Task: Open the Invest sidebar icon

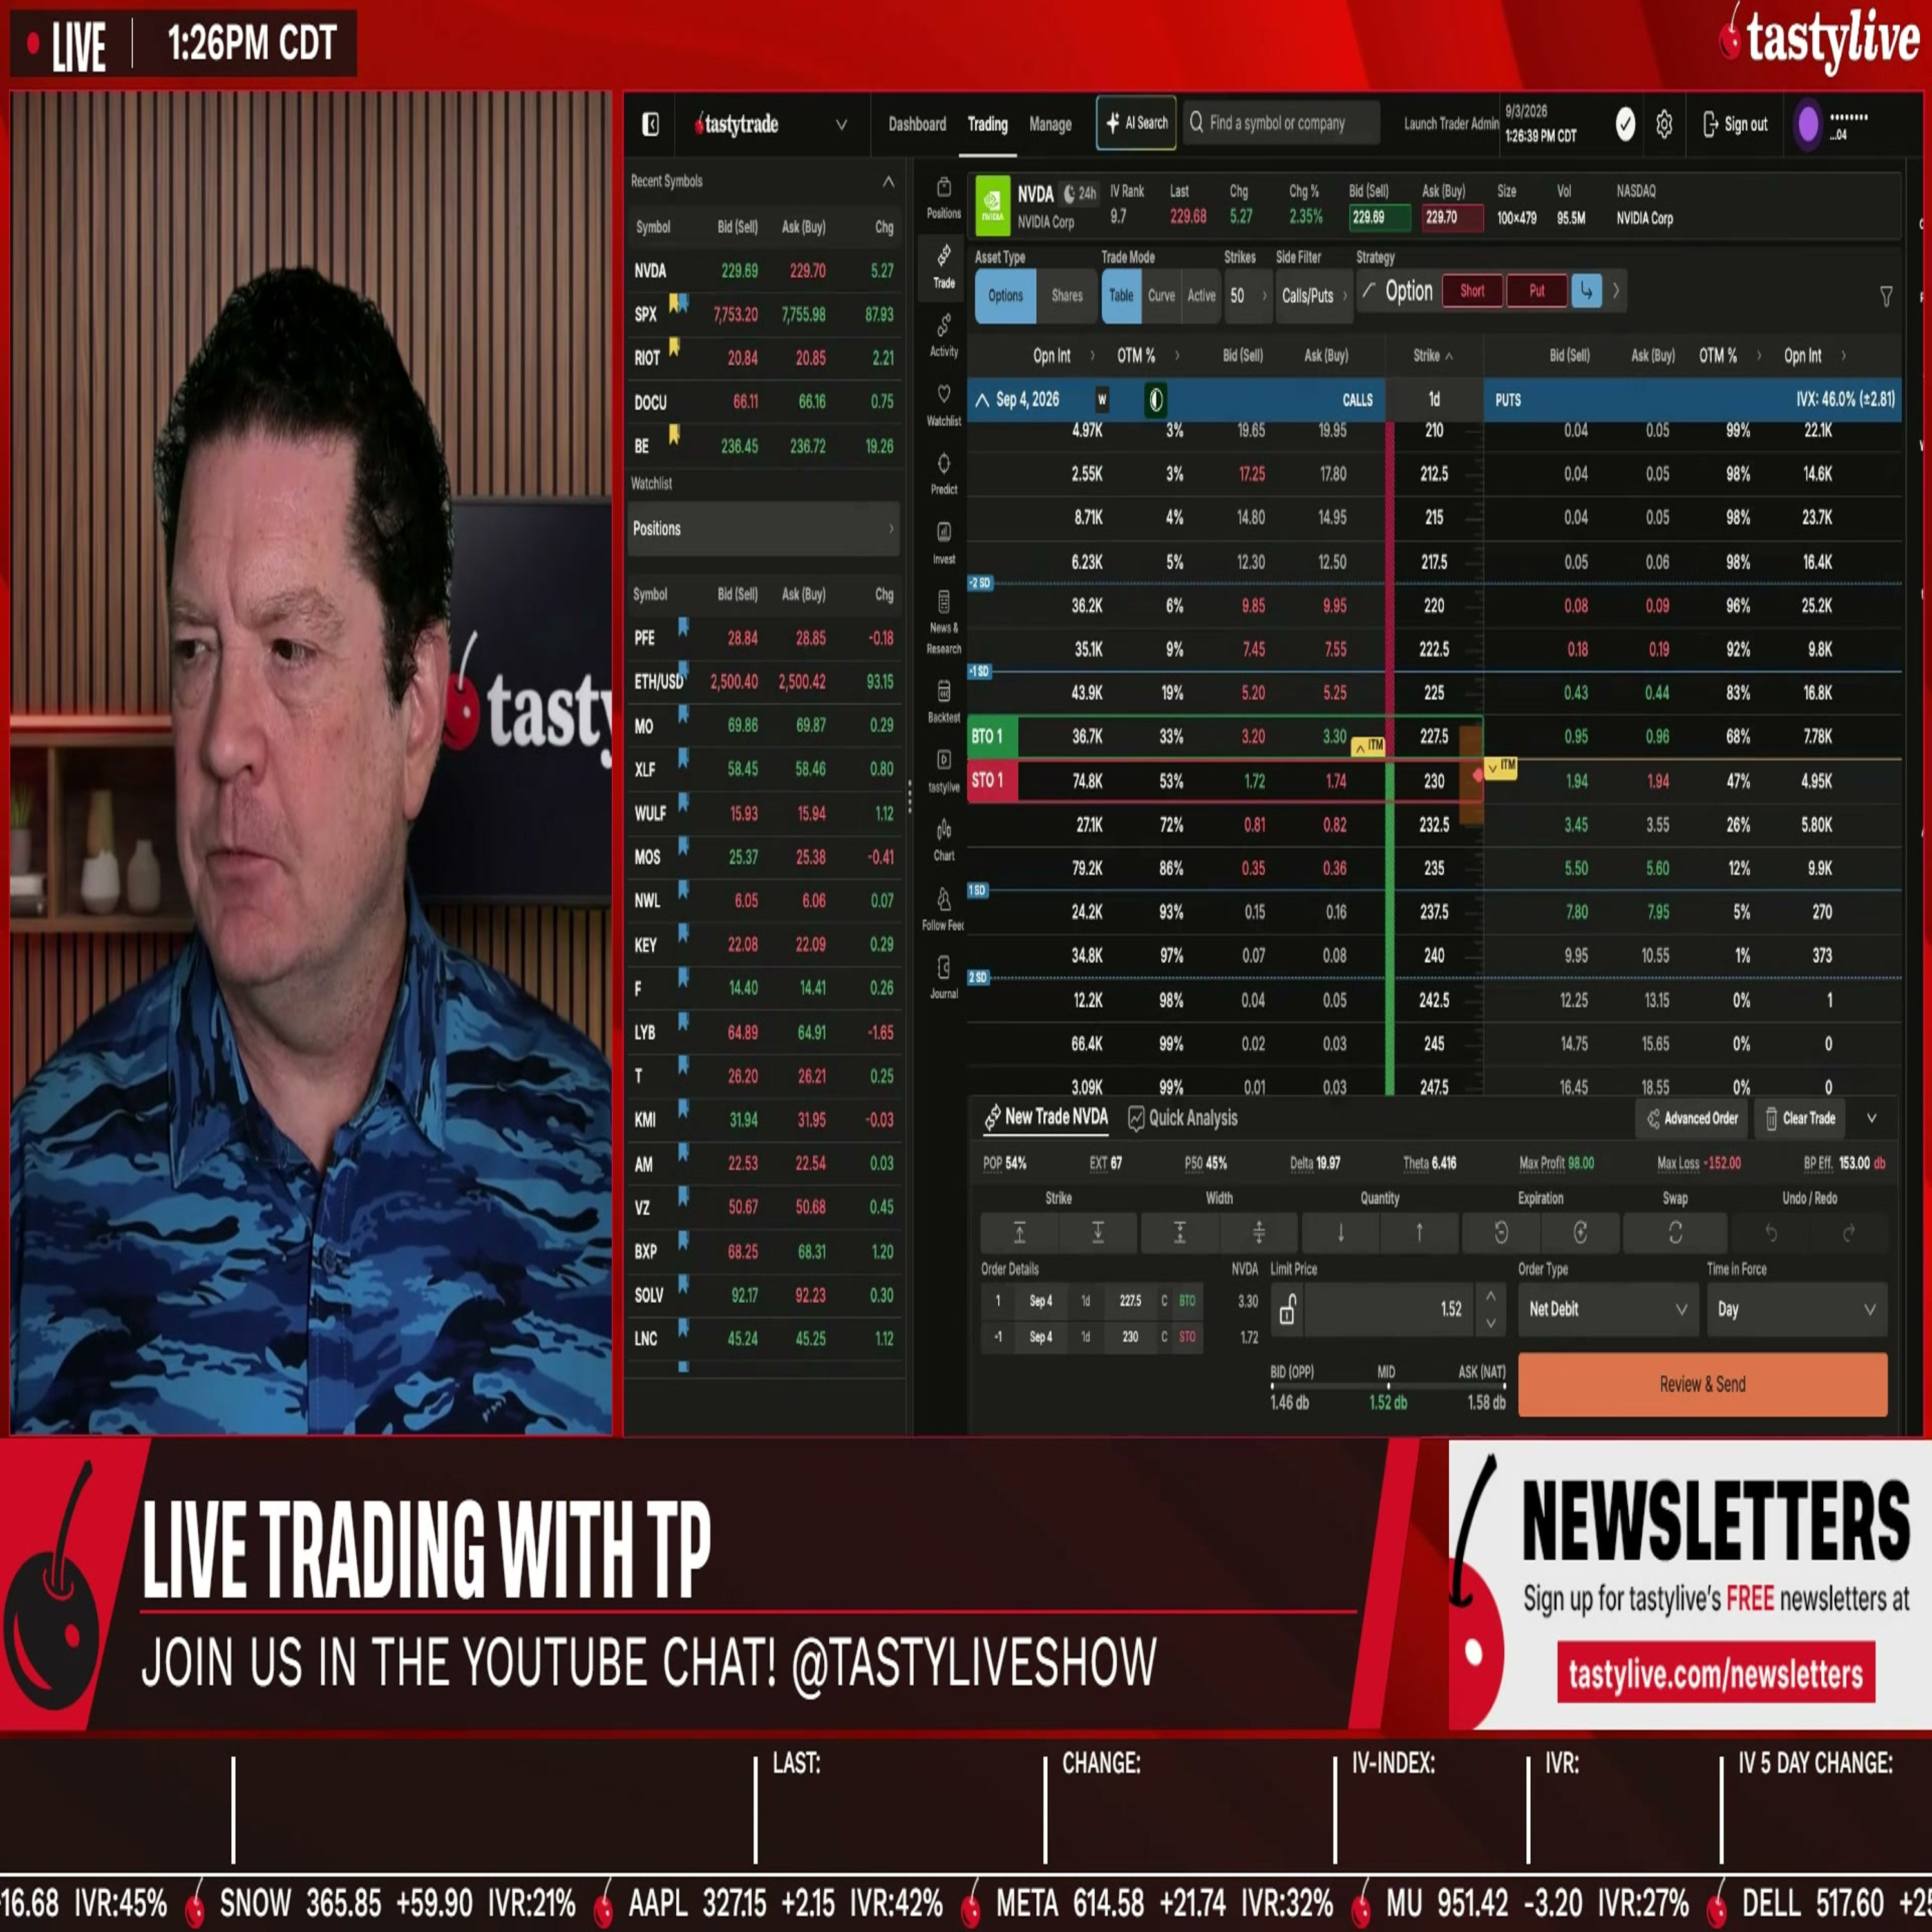Action: point(943,543)
